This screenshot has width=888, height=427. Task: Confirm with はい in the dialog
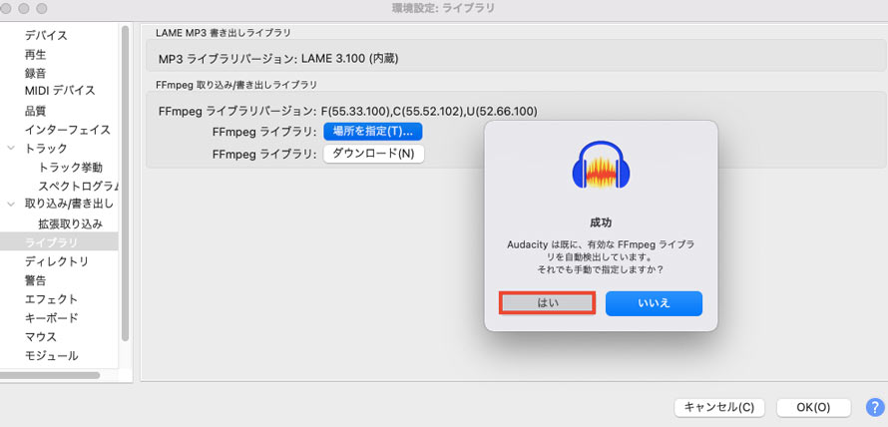click(547, 303)
